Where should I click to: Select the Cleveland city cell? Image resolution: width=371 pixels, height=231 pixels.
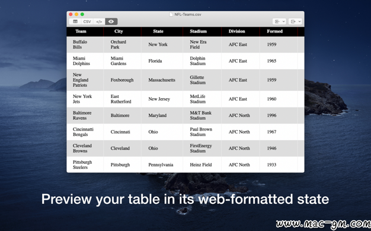122,148
